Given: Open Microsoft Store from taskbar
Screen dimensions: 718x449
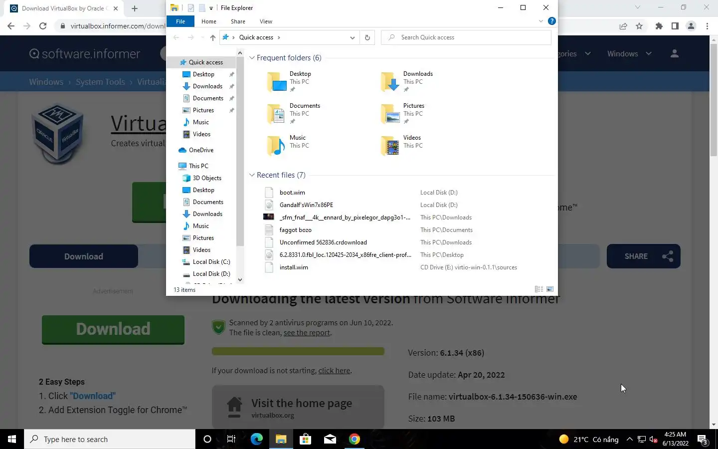Looking at the screenshot, I should (x=305, y=439).
